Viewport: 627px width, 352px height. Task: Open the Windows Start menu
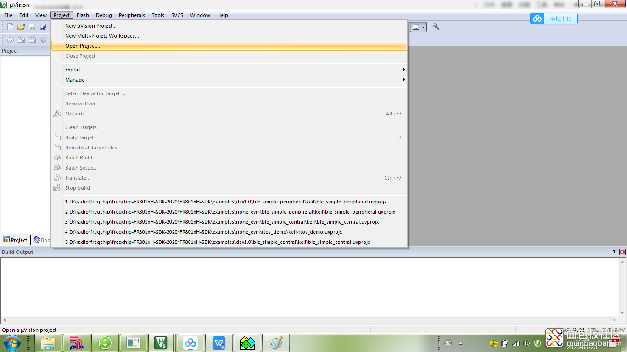(x=12, y=343)
